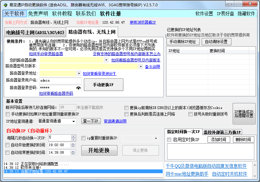Open 如何看路由器型号及内部版本 link

coord(136,60)
